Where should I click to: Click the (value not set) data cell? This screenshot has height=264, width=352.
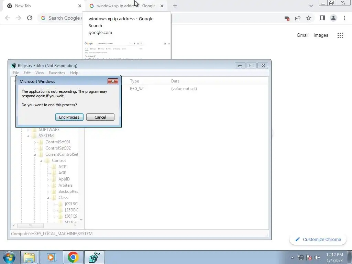click(184, 88)
